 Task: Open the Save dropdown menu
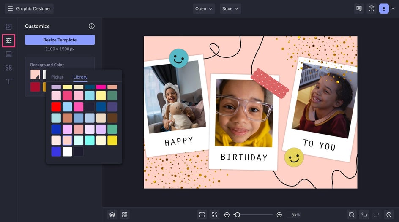[230, 8]
